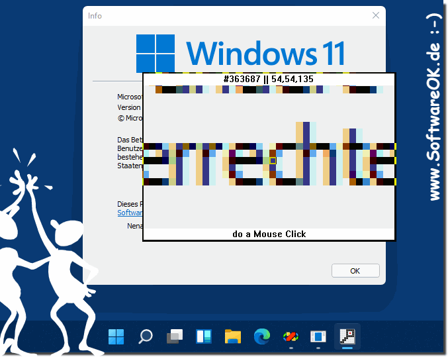Click the "do a Mouse Click" label

click(x=269, y=234)
